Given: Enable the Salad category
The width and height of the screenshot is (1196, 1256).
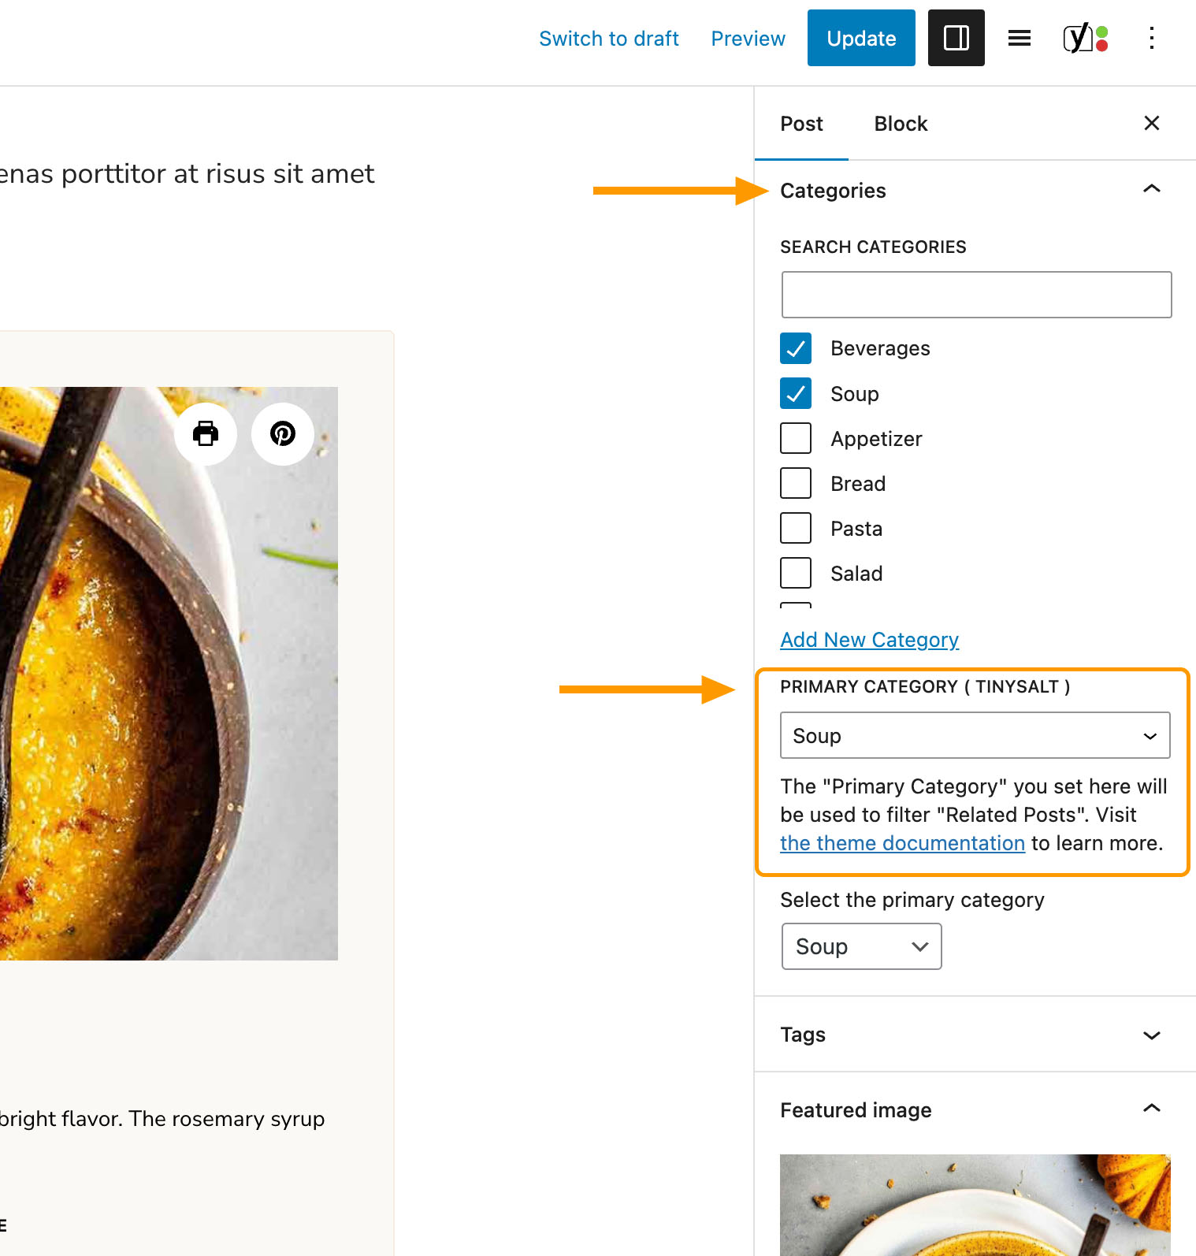Looking at the screenshot, I should pos(795,573).
